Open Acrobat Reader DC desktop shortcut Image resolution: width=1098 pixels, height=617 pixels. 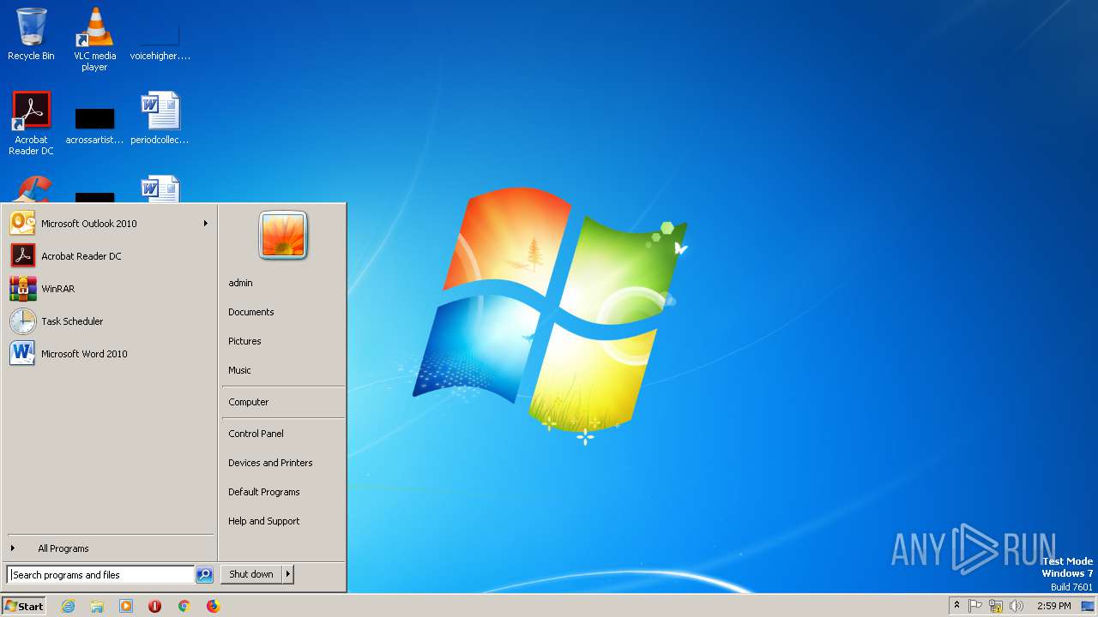point(31,123)
